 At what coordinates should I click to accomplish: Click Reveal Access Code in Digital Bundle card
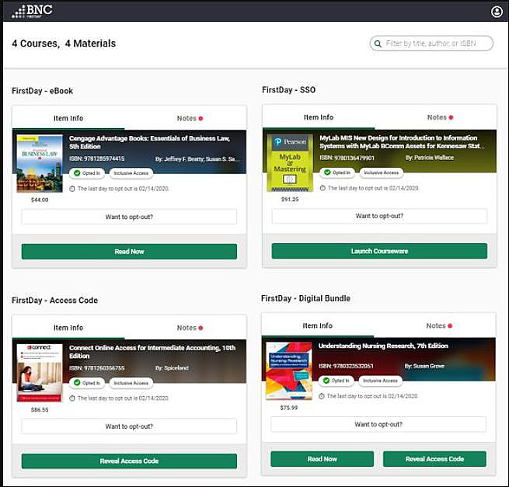434,459
